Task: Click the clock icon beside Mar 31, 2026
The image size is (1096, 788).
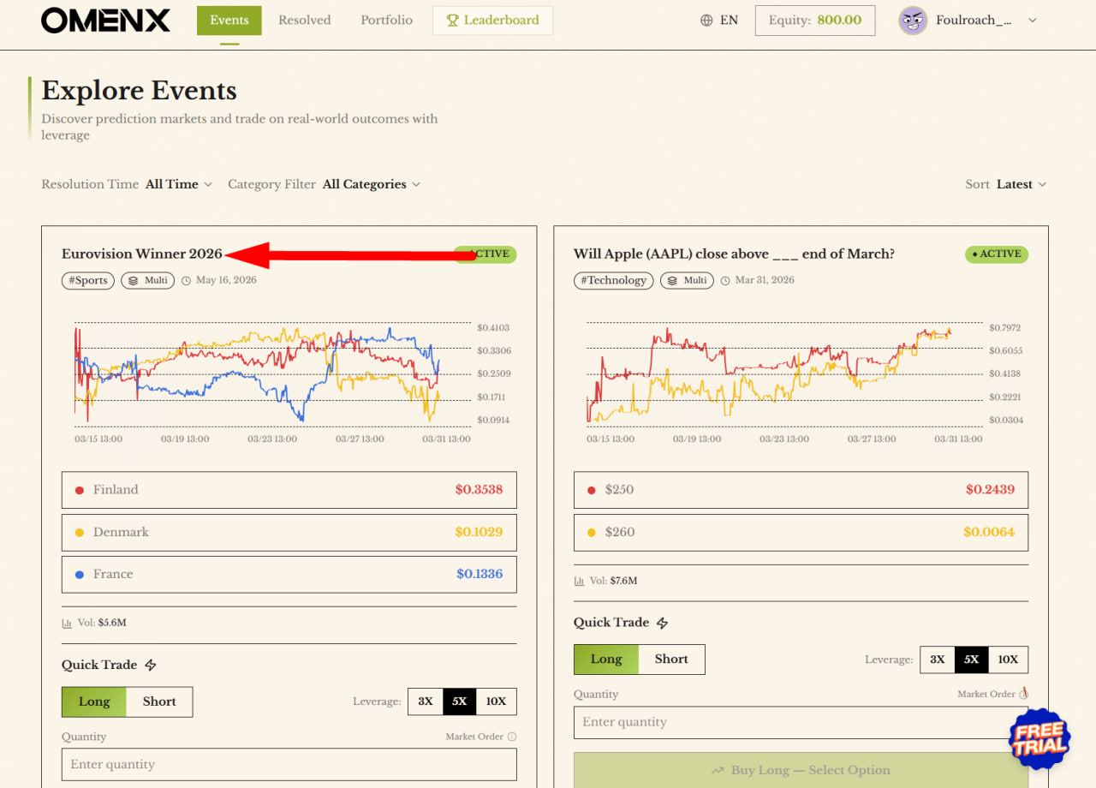Action: tap(725, 280)
